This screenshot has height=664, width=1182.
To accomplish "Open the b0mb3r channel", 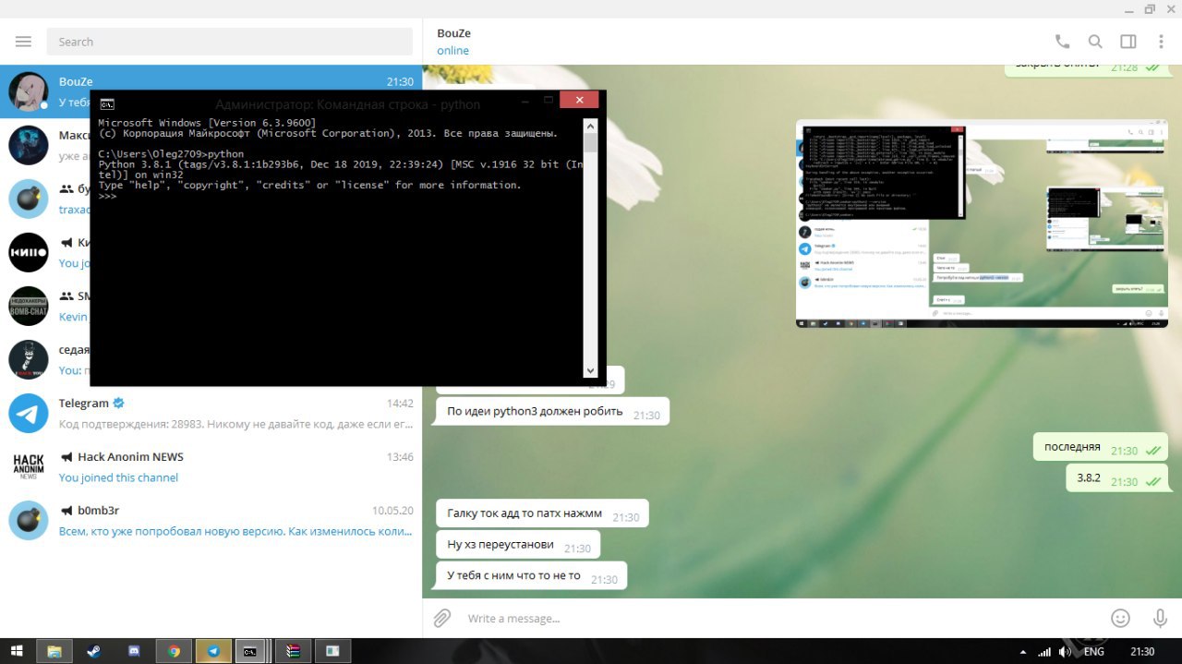I will (211, 520).
